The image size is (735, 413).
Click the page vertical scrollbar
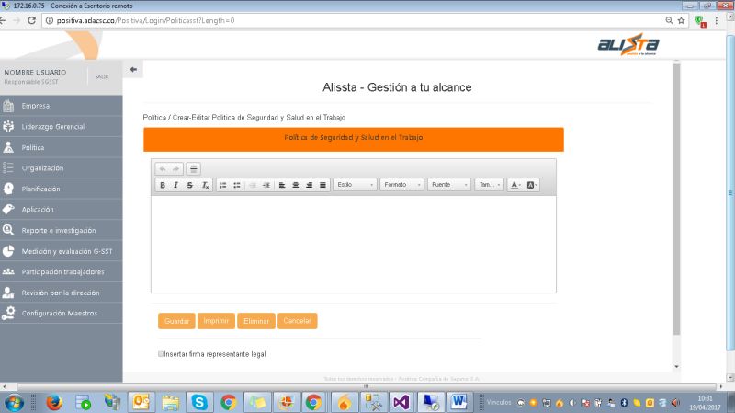[x=676, y=200]
